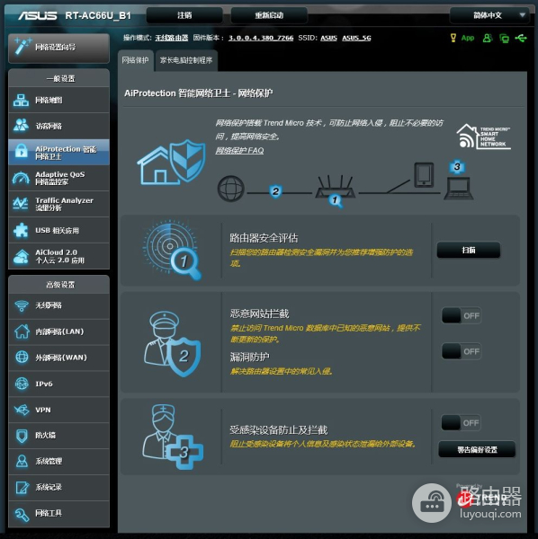The height and width of the screenshot is (539, 538).
Task: Click the Wireless (无线网络) wifi icon
Action: pos(22,305)
